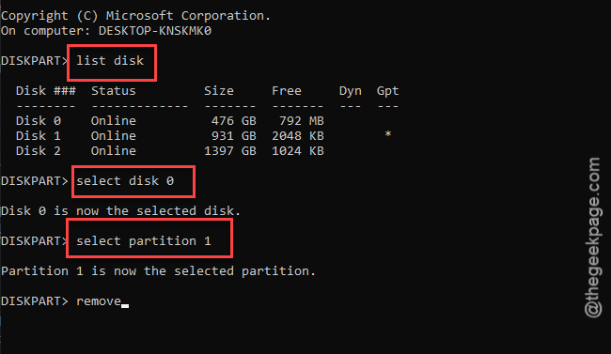Click the 'Free' column header
The height and width of the screenshot is (354, 611).
click(287, 91)
